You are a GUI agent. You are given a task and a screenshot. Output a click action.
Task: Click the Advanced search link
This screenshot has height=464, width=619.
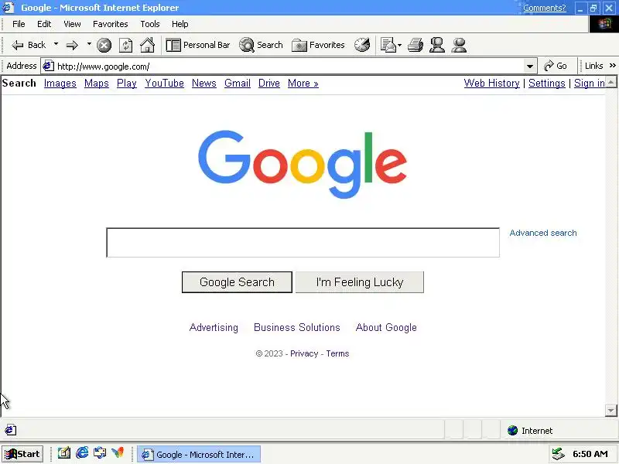tap(543, 233)
